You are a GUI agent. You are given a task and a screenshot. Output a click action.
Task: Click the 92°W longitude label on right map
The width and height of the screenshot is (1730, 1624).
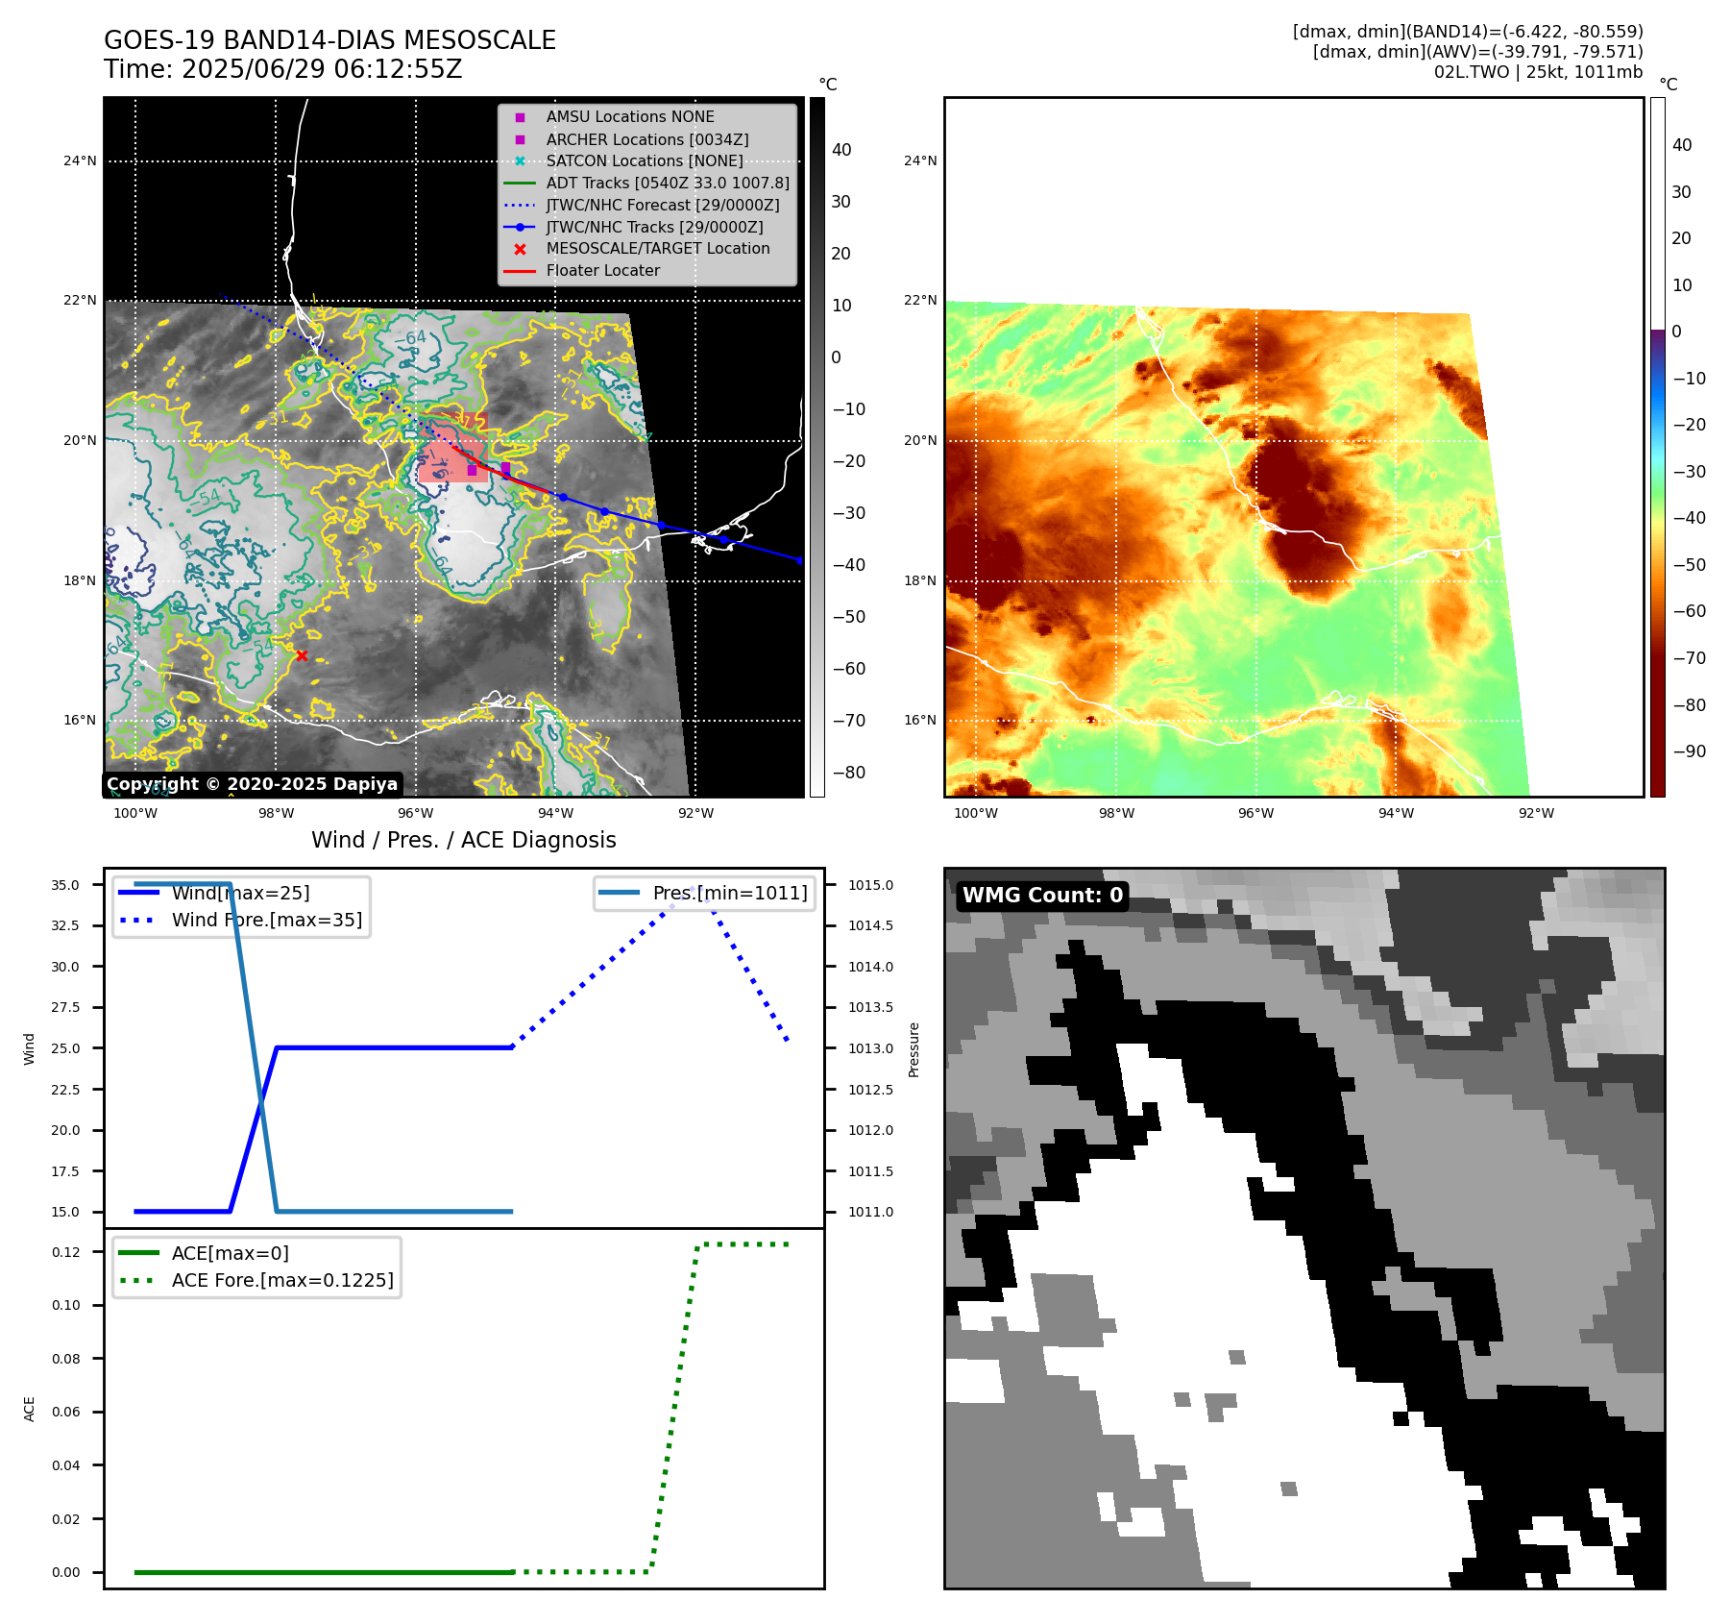[1536, 813]
